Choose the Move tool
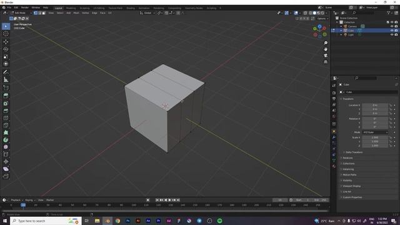 [6, 42]
